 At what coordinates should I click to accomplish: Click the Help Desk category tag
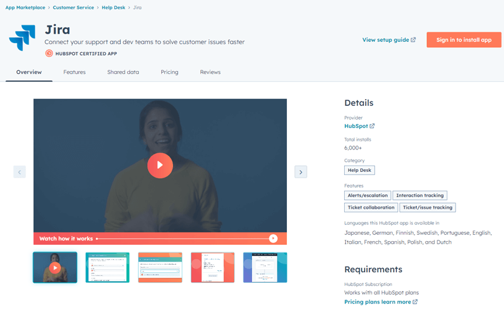point(360,170)
